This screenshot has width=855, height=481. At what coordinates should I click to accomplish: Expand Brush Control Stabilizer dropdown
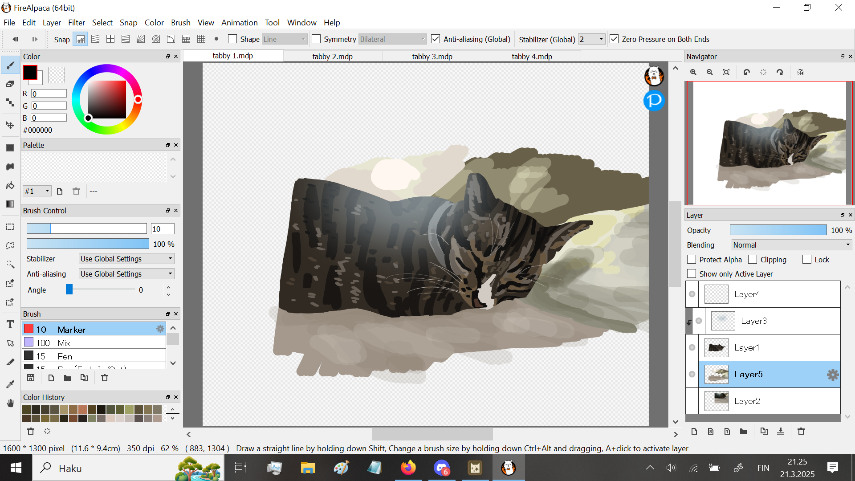126,259
